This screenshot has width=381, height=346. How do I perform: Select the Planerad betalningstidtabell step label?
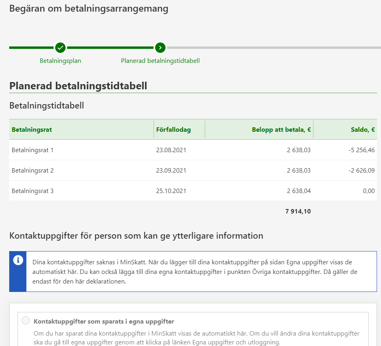(160, 61)
